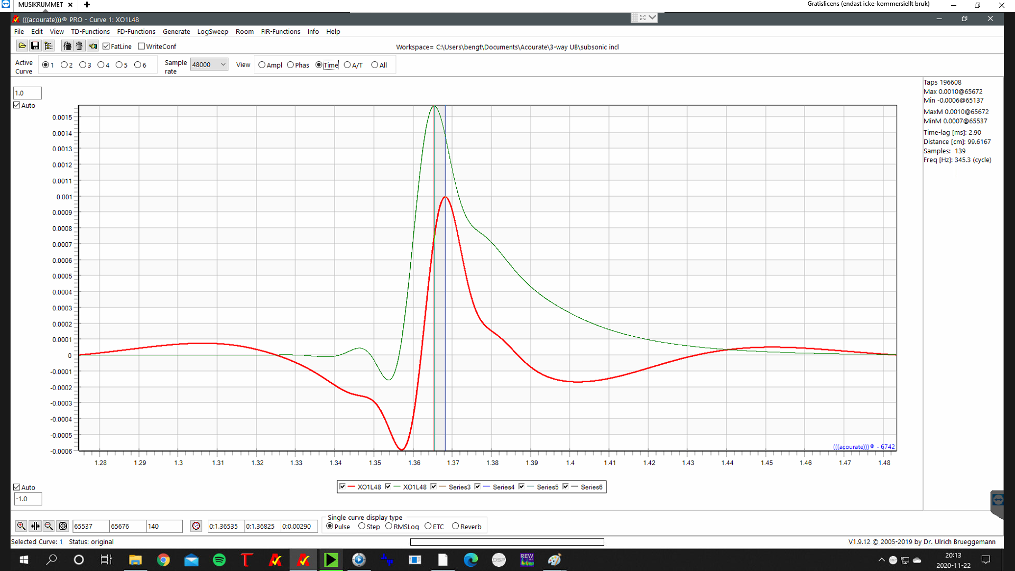Image resolution: width=1015 pixels, height=571 pixels.
Task: Open File Explorer from the taskbar
Action: [135, 560]
